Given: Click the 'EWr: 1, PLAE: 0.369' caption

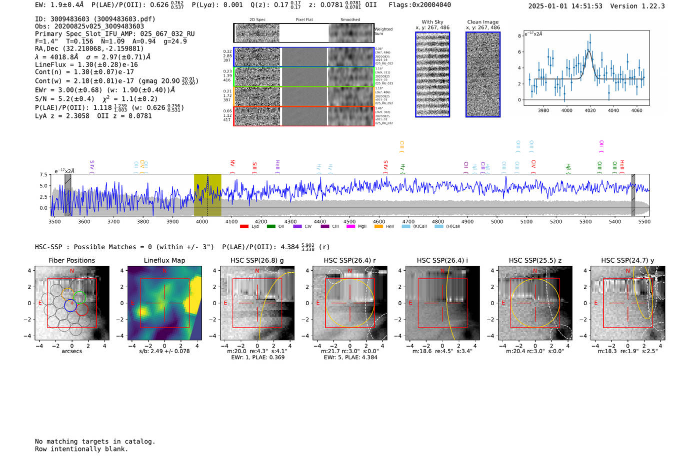Looking at the screenshot, I should click(x=258, y=358).
